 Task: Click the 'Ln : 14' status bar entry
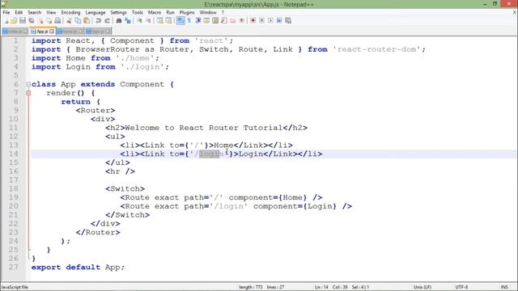pyautogui.click(x=321, y=287)
